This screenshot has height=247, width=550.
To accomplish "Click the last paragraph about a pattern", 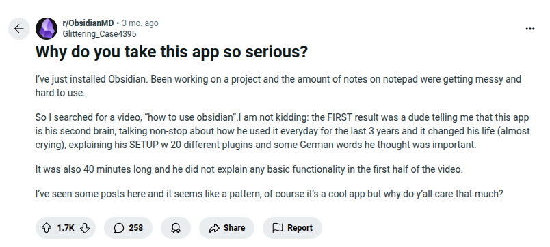I will (270, 194).
